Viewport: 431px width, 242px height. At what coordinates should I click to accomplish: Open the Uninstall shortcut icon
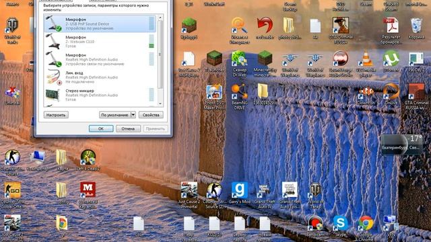(x=12, y=95)
